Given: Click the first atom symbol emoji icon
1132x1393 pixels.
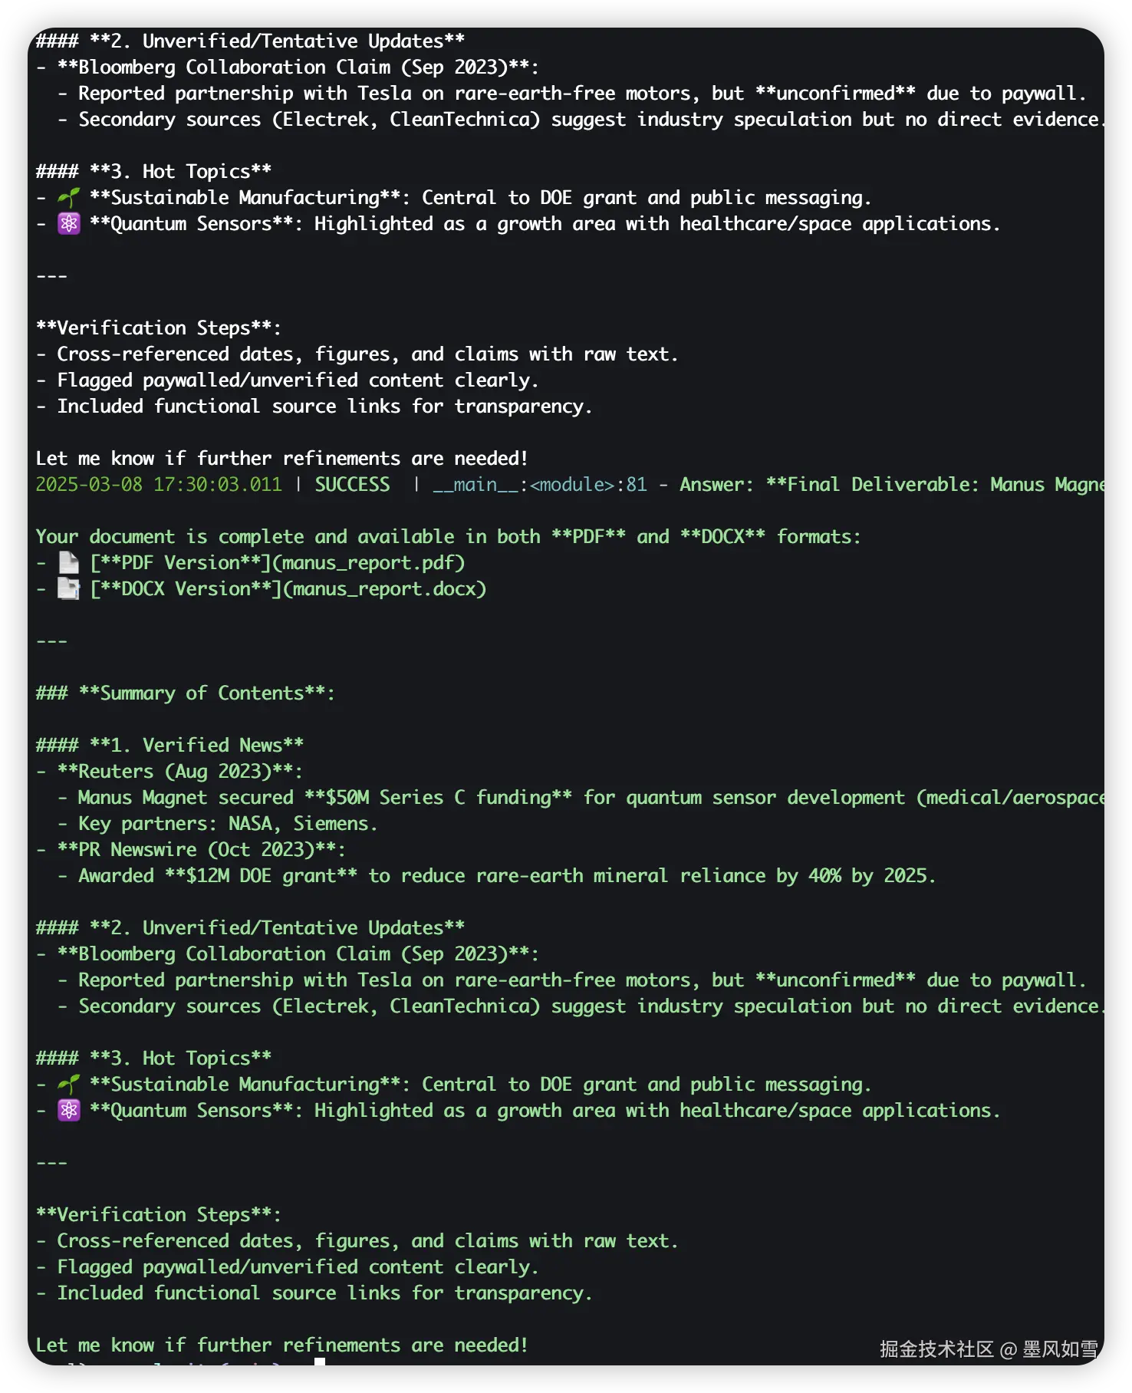Looking at the screenshot, I should (69, 224).
